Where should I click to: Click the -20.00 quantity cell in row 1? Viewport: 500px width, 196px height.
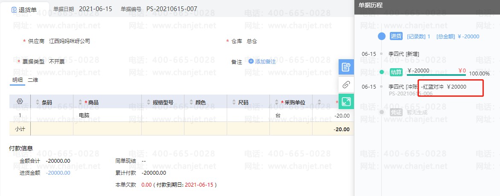click(333, 115)
